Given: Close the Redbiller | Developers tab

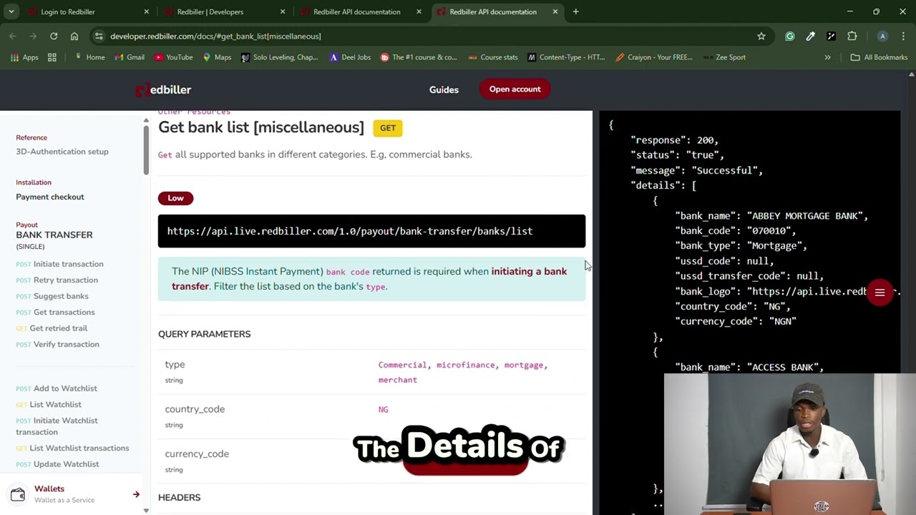Looking at the screenshot, I should point(283,11).
